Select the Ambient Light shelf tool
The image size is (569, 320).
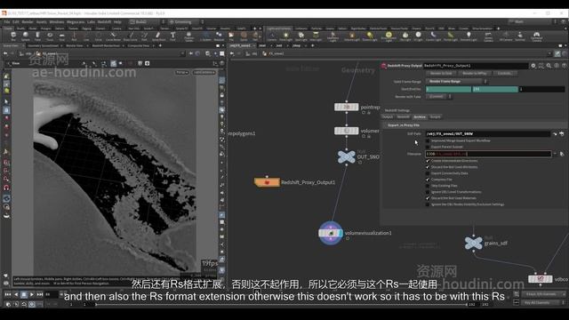(x=469, y=36)
